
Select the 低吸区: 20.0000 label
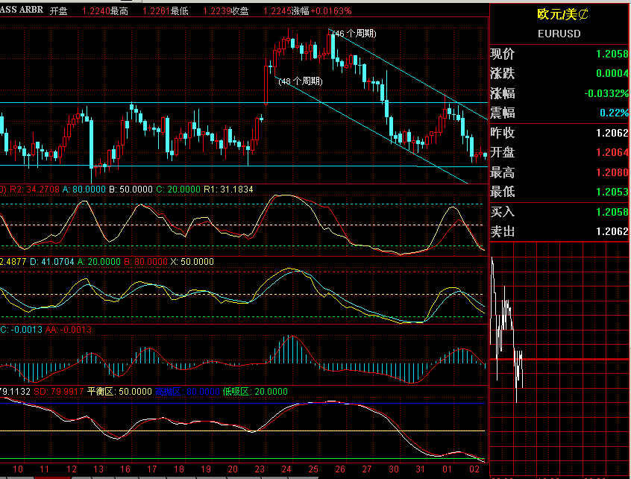point(255,392)
